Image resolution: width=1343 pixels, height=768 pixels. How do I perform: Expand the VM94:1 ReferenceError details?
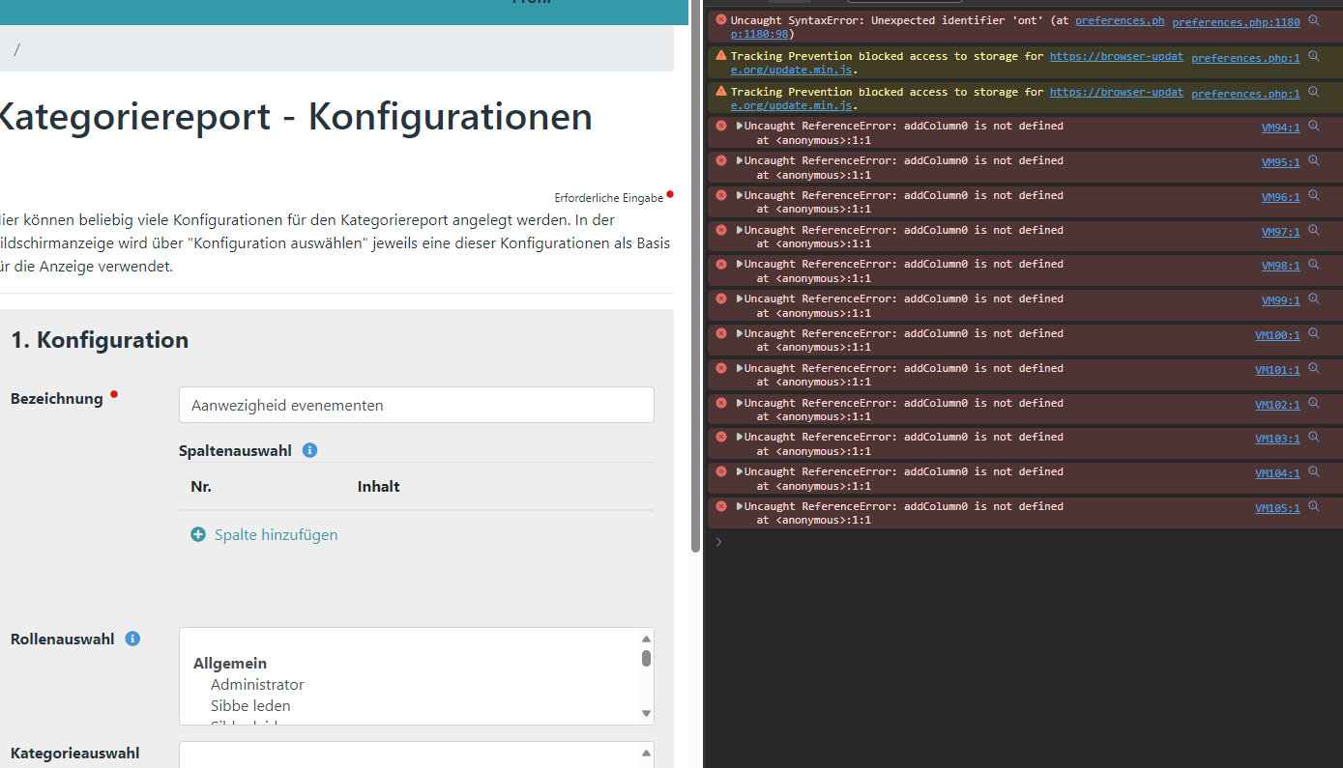[739, 125]
